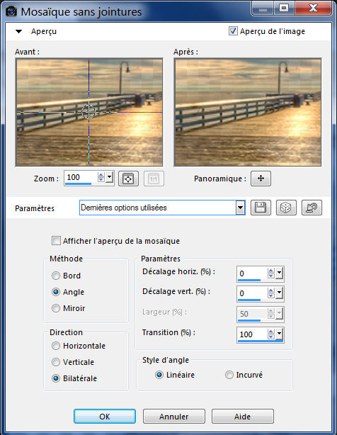
Task: Enable Afficher l'aperçu de la mosaïque
Action: (x=56, y=241)
